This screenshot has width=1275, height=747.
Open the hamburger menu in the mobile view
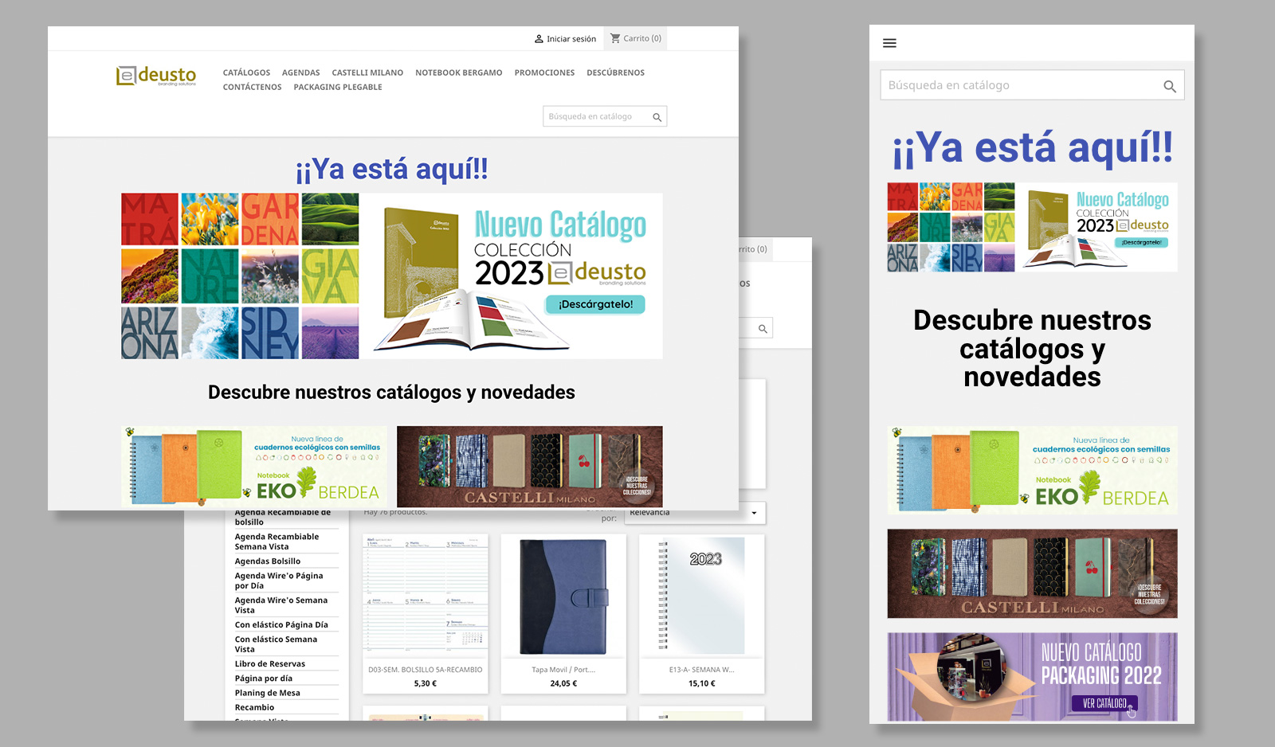[x=890, y=43]
